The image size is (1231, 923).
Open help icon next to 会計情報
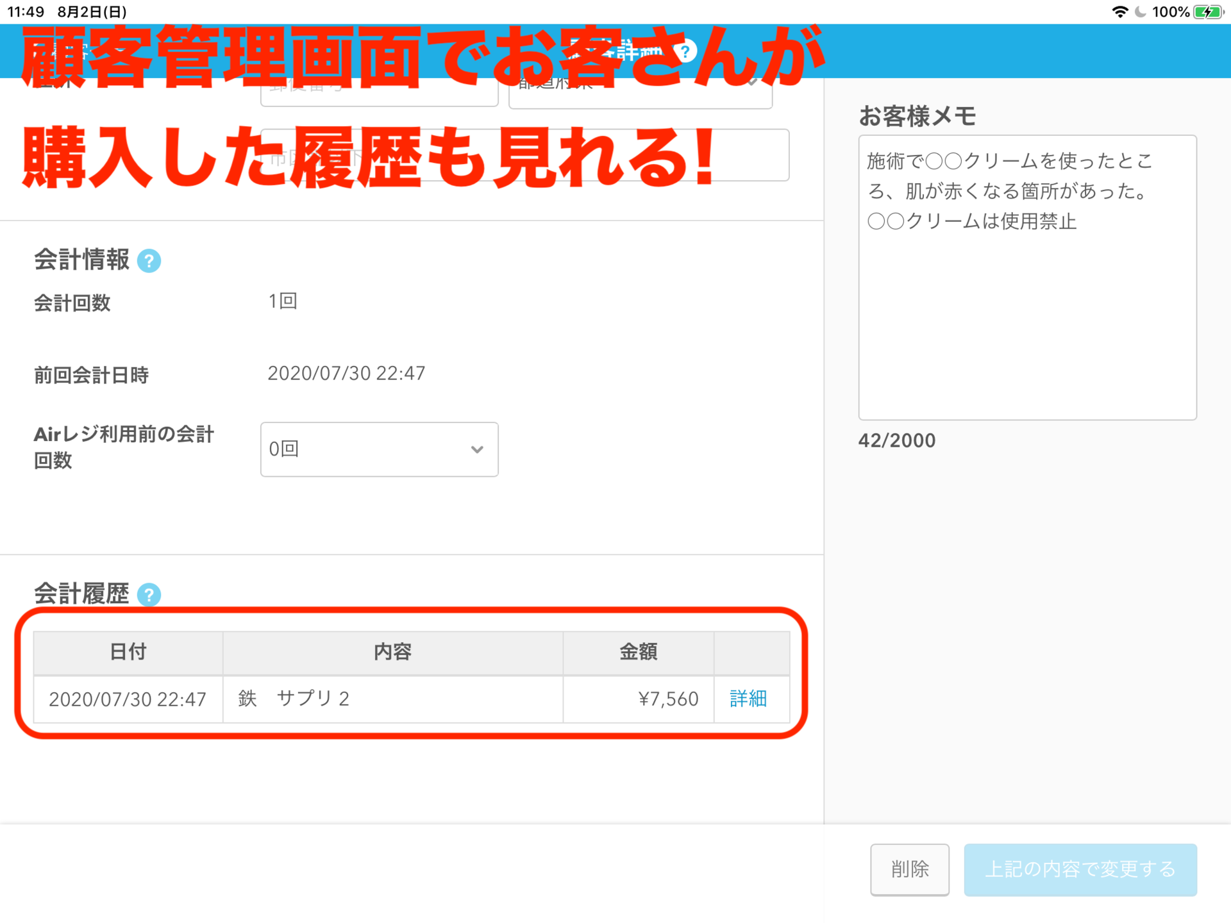(149, 261)
